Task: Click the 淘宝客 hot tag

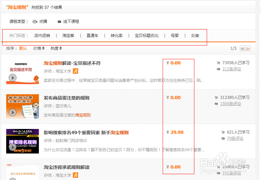Action: (x=68, y=36)
